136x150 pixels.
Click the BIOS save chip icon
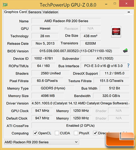125,51
